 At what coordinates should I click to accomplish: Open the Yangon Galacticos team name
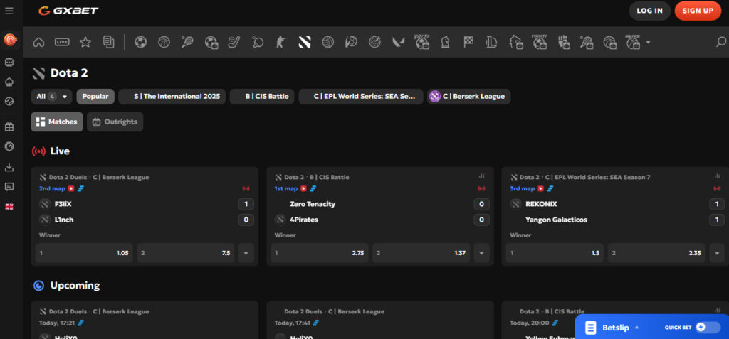click(x=556, y=220)
